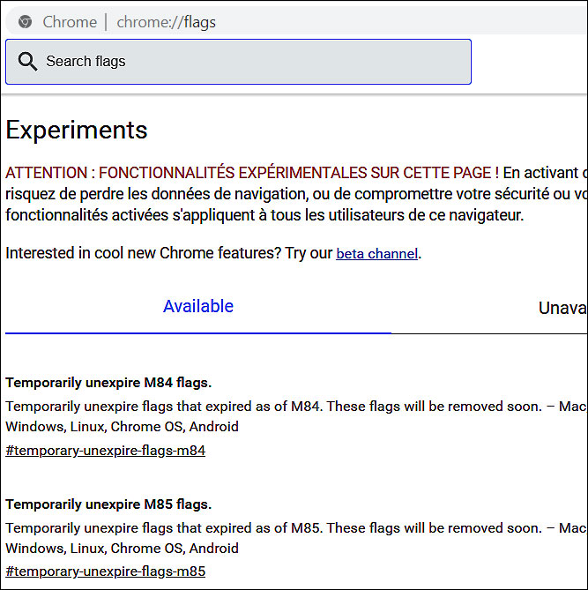Click the M85 flag description text
Viewport: 588px width, 590px height.
tap(296, 538)
